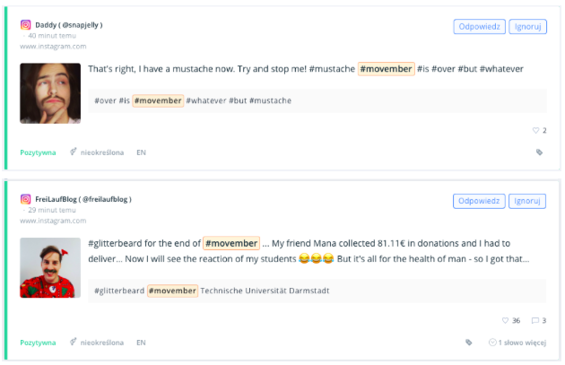Click Daddy's mustache profile thumbnail
Screen dimensions: 565x365
[x=50, y=93]
